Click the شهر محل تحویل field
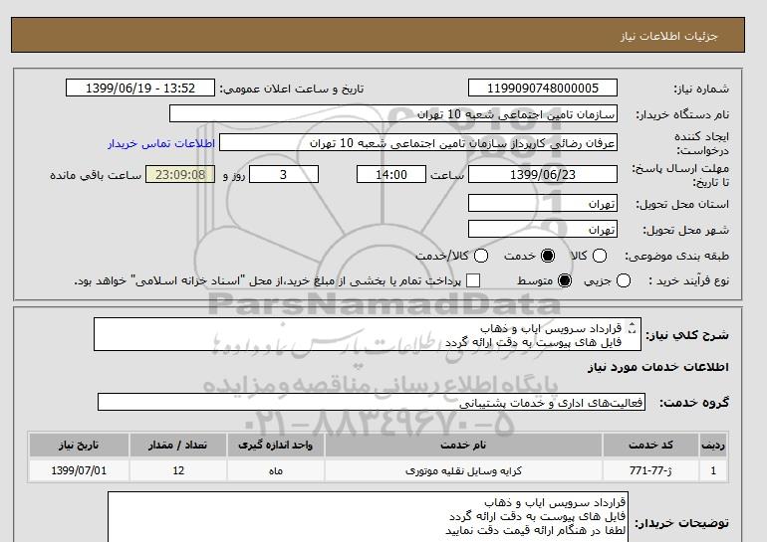 pyautogui.click(x=543, y=229)
